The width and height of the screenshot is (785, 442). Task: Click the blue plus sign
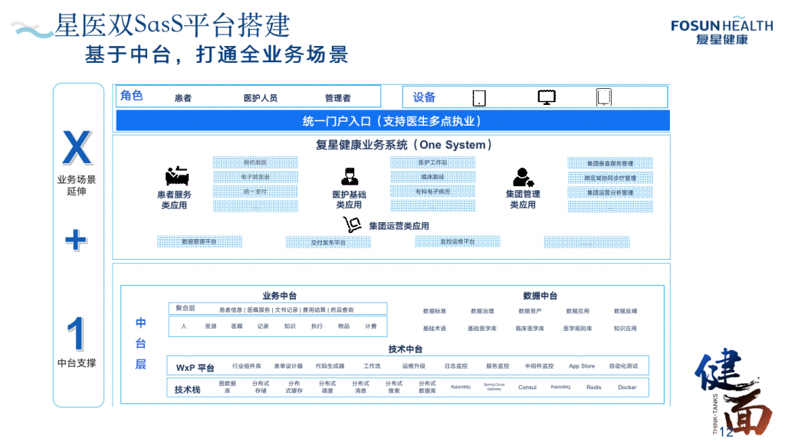click(x=76, y=241)
